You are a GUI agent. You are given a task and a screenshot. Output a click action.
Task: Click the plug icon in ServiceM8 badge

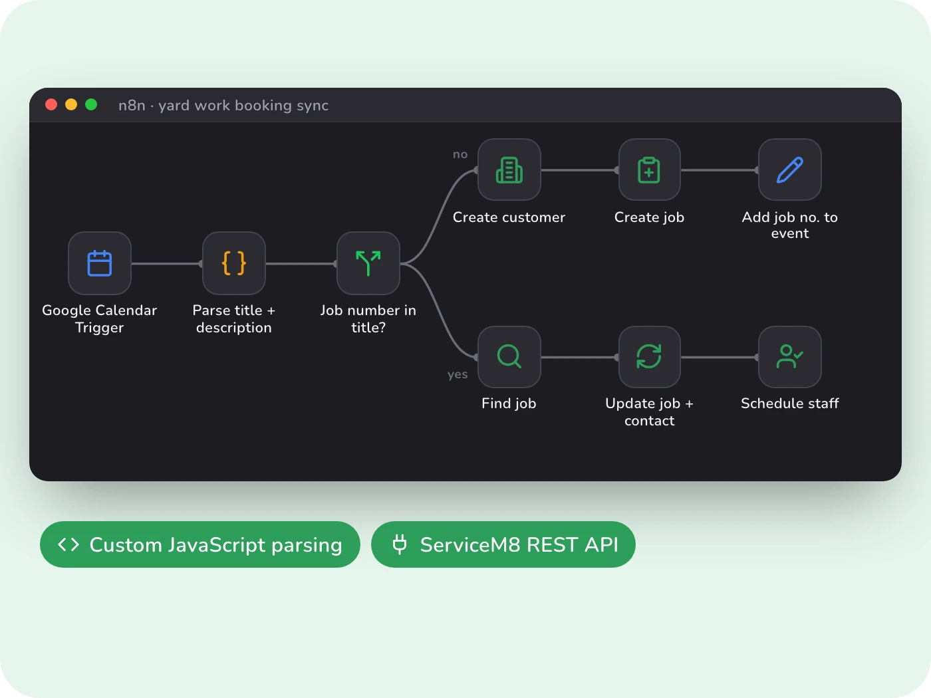click(400, 544)
